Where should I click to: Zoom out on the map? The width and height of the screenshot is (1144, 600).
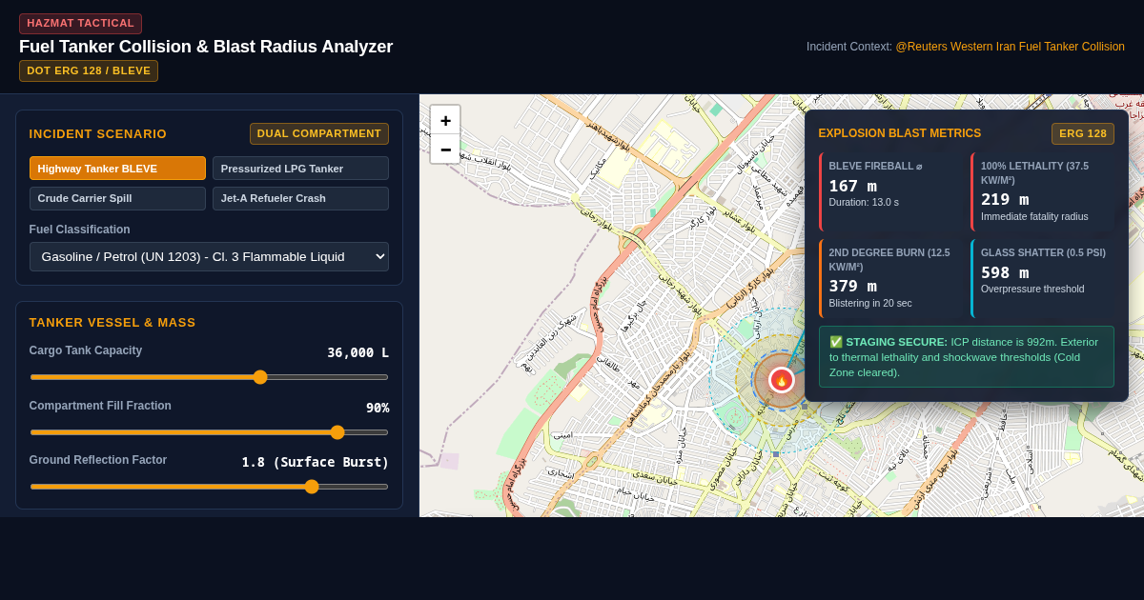pos(445,150)
